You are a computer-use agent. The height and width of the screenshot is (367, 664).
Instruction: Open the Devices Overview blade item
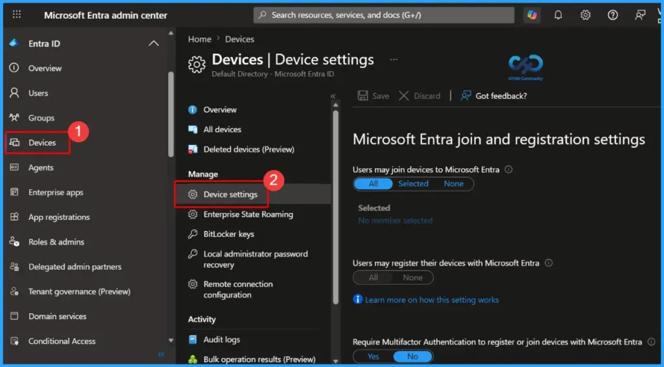coord(220,109)
